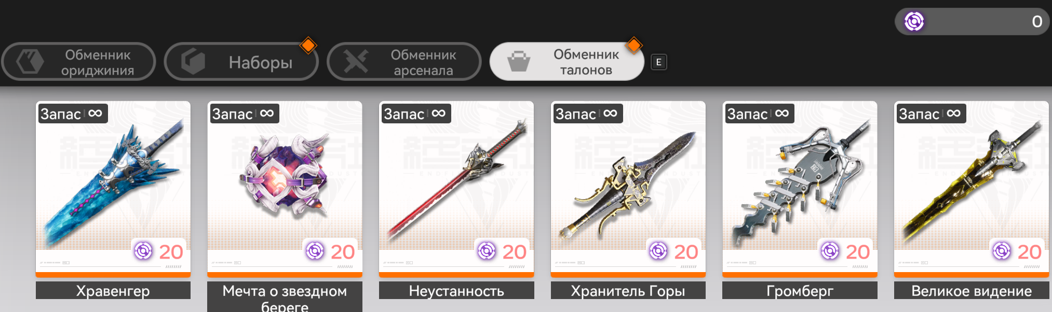Click the Хравенгер price token icon
Image resolution: width=1052 pixels, height=312 pixels.
tap(143, 251)
